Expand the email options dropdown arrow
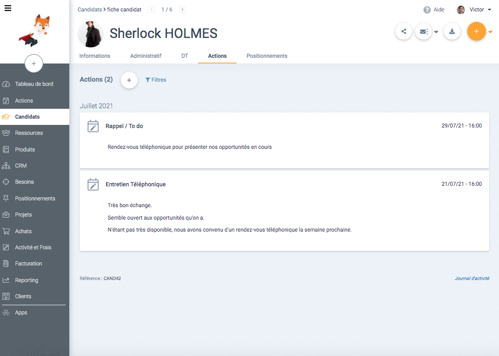 436,32
